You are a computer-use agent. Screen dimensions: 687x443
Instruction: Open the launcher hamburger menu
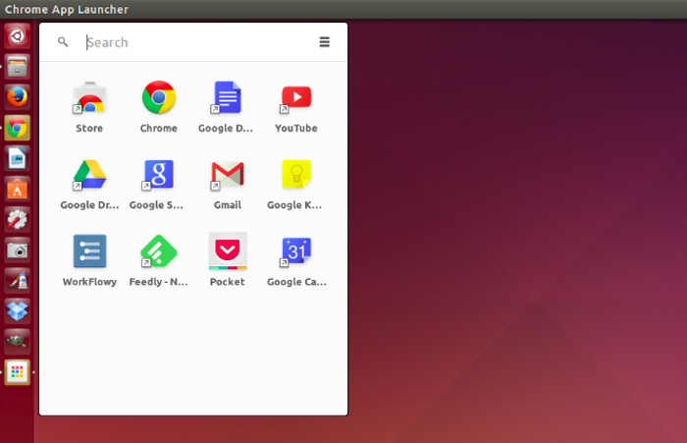(x=324, y=42)
